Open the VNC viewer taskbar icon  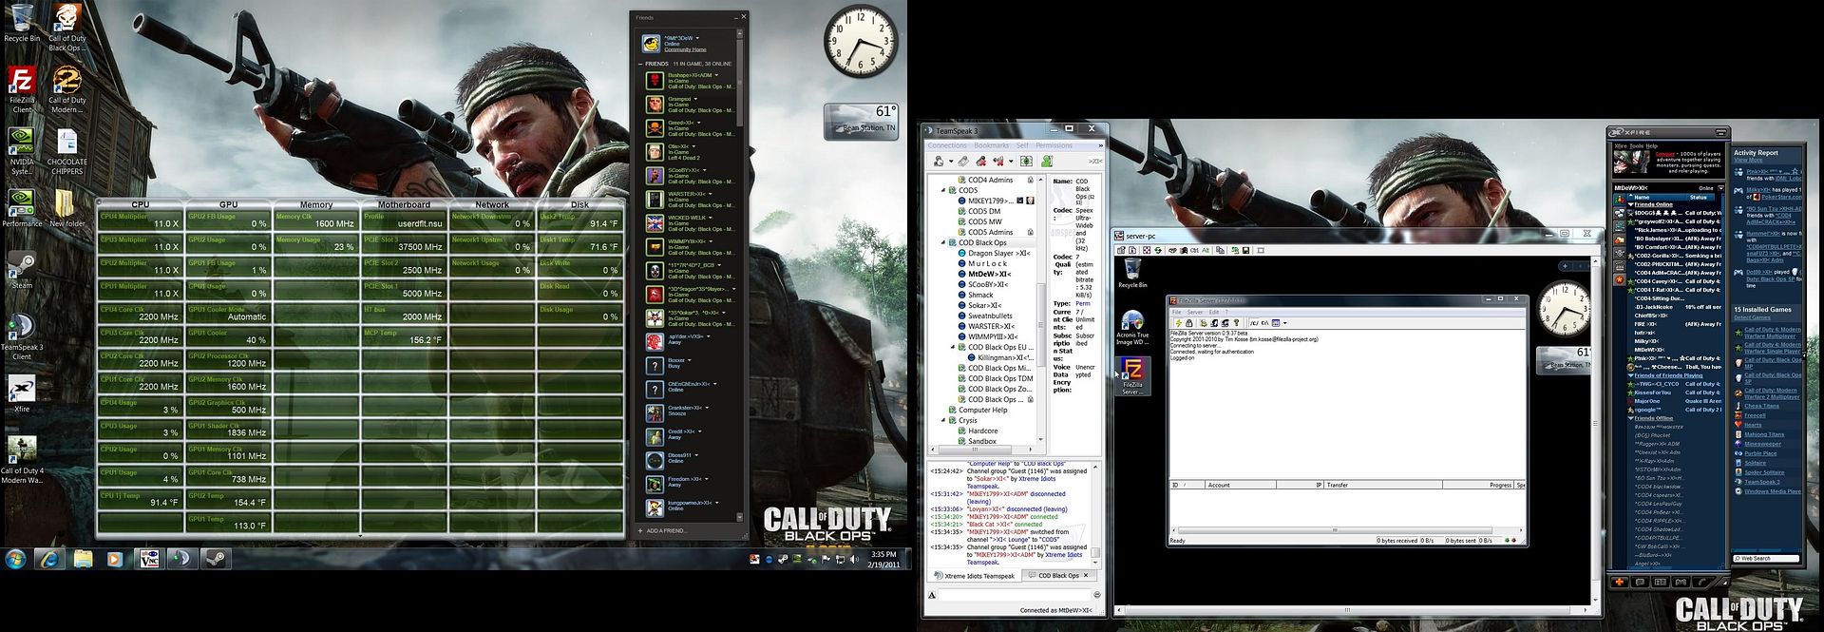click(x=147, y=558)
